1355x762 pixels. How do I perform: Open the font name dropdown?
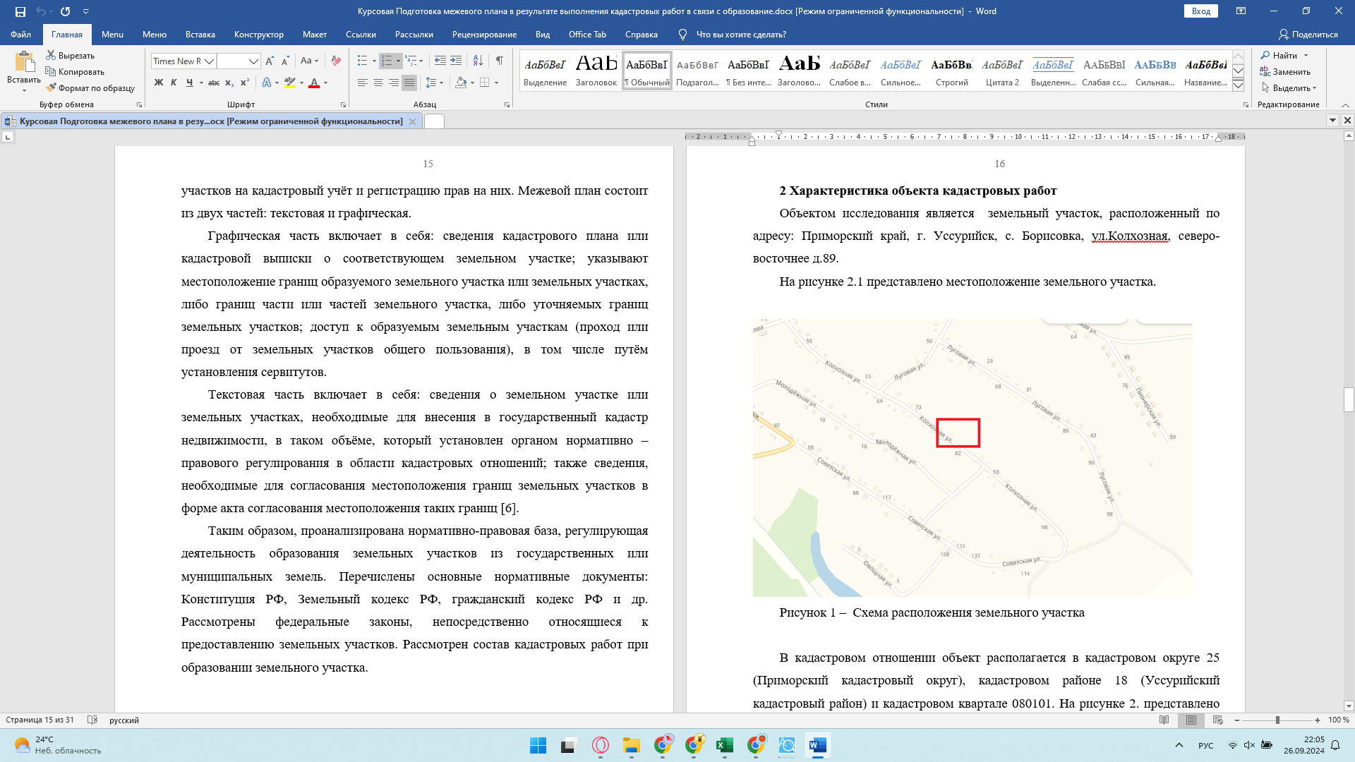coord(210,61)
